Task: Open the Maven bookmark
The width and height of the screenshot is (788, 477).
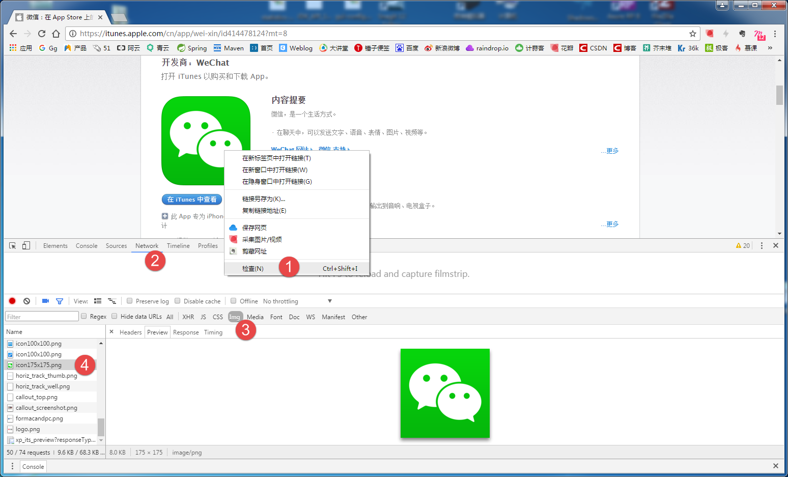Action: (x=229, y=48)
